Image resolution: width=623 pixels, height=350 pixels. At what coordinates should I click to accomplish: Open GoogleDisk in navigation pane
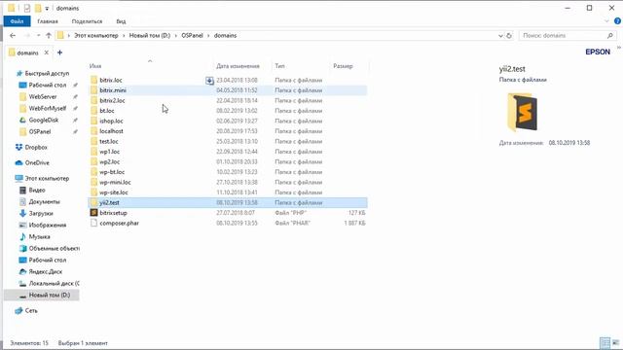tap(43, 121)
